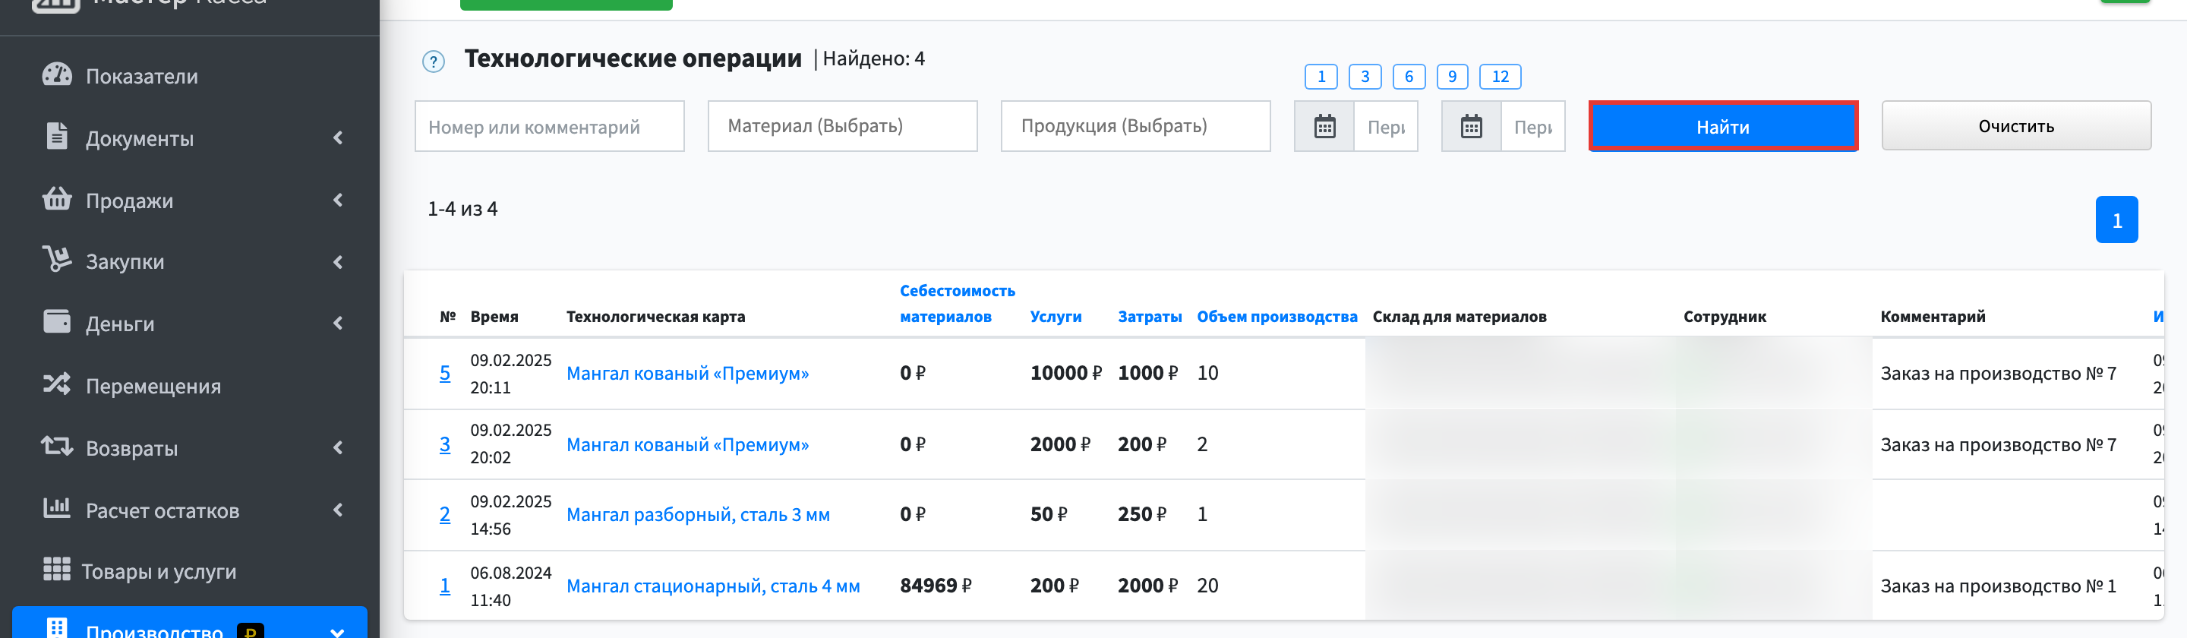Screen dimensions: 2187x638
Task: Sort by Услуги column header
Action: (1056, 316)
